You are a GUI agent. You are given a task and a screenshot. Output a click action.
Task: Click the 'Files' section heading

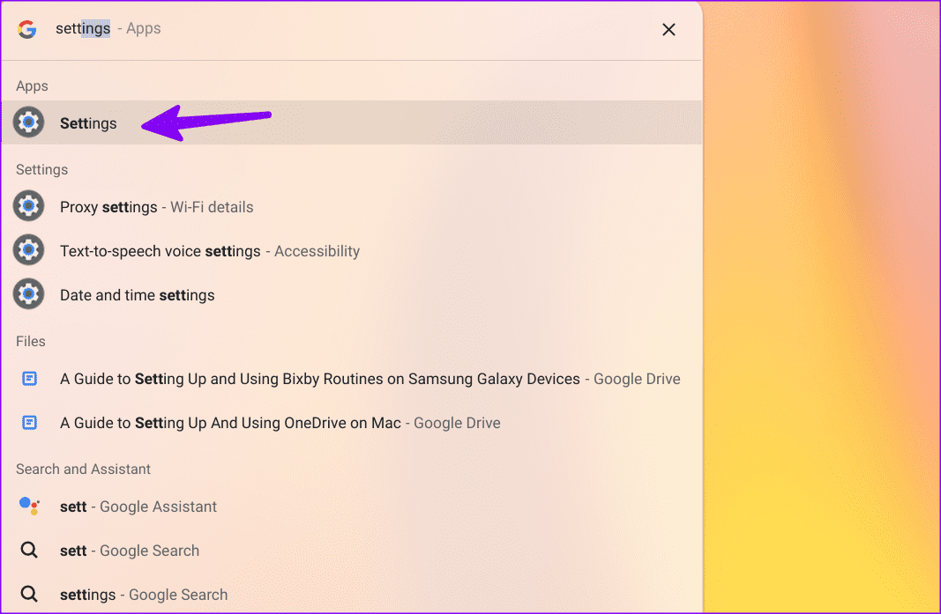pyautogui.click(x=31, y=341)
